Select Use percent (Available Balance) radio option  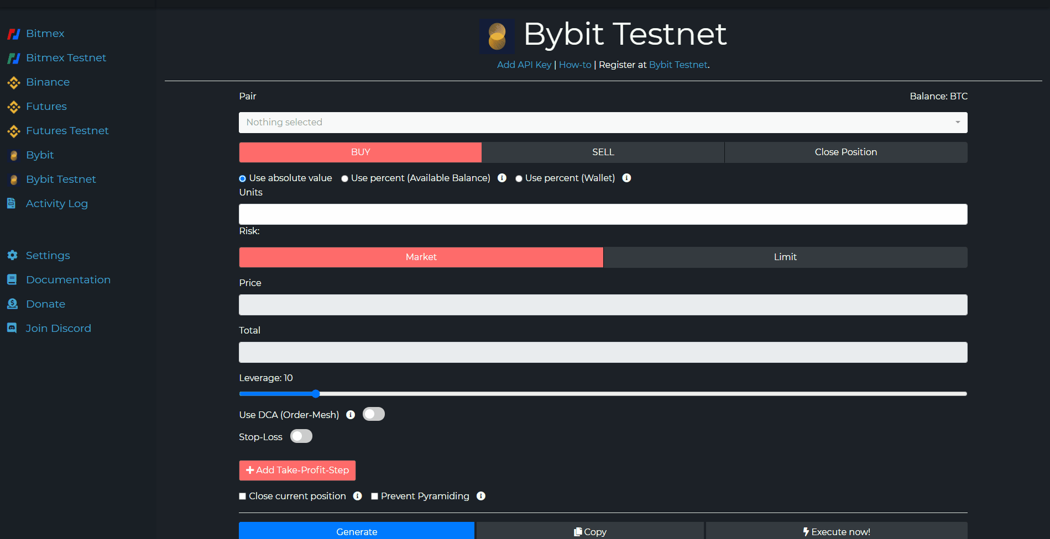(x=344, y=178)
